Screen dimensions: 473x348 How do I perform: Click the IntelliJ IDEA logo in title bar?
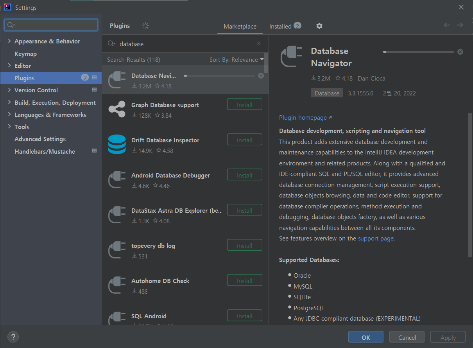[7, 7]
